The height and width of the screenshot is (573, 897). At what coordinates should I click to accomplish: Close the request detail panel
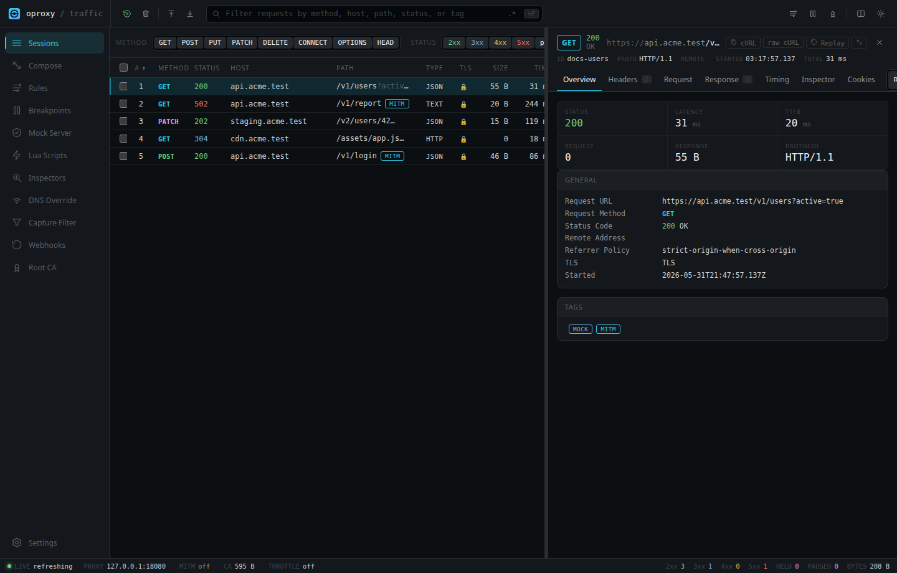tap(880, 42)
